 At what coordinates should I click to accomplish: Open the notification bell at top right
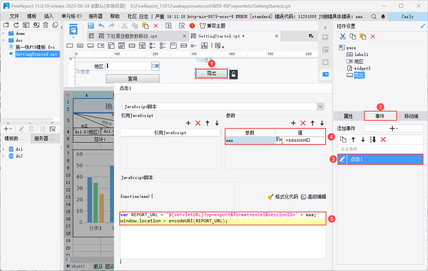coord(383,16)
